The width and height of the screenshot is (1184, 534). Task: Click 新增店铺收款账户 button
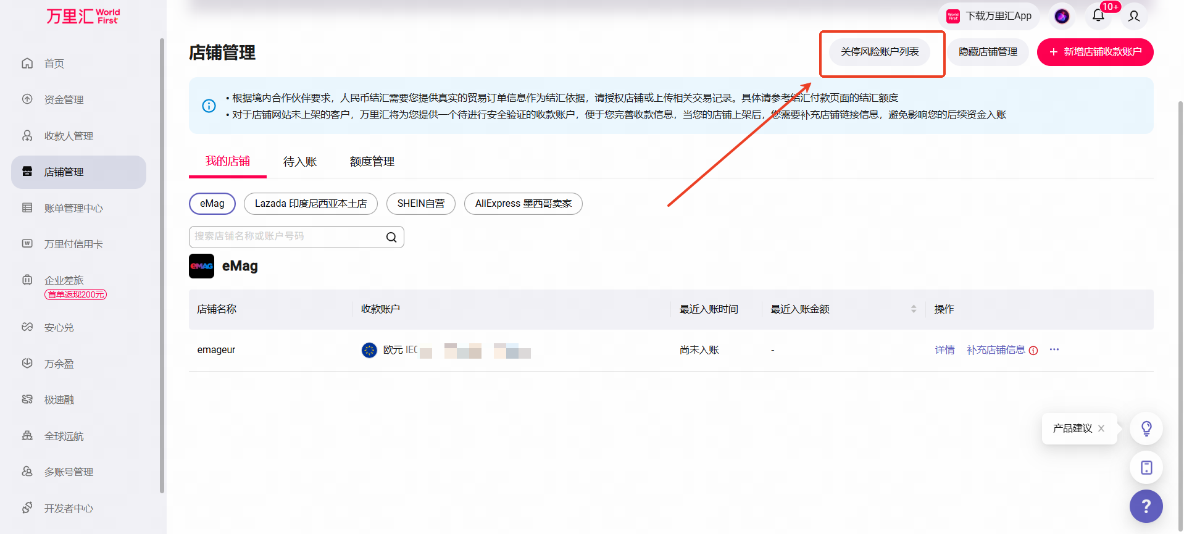pos(1095,52)
